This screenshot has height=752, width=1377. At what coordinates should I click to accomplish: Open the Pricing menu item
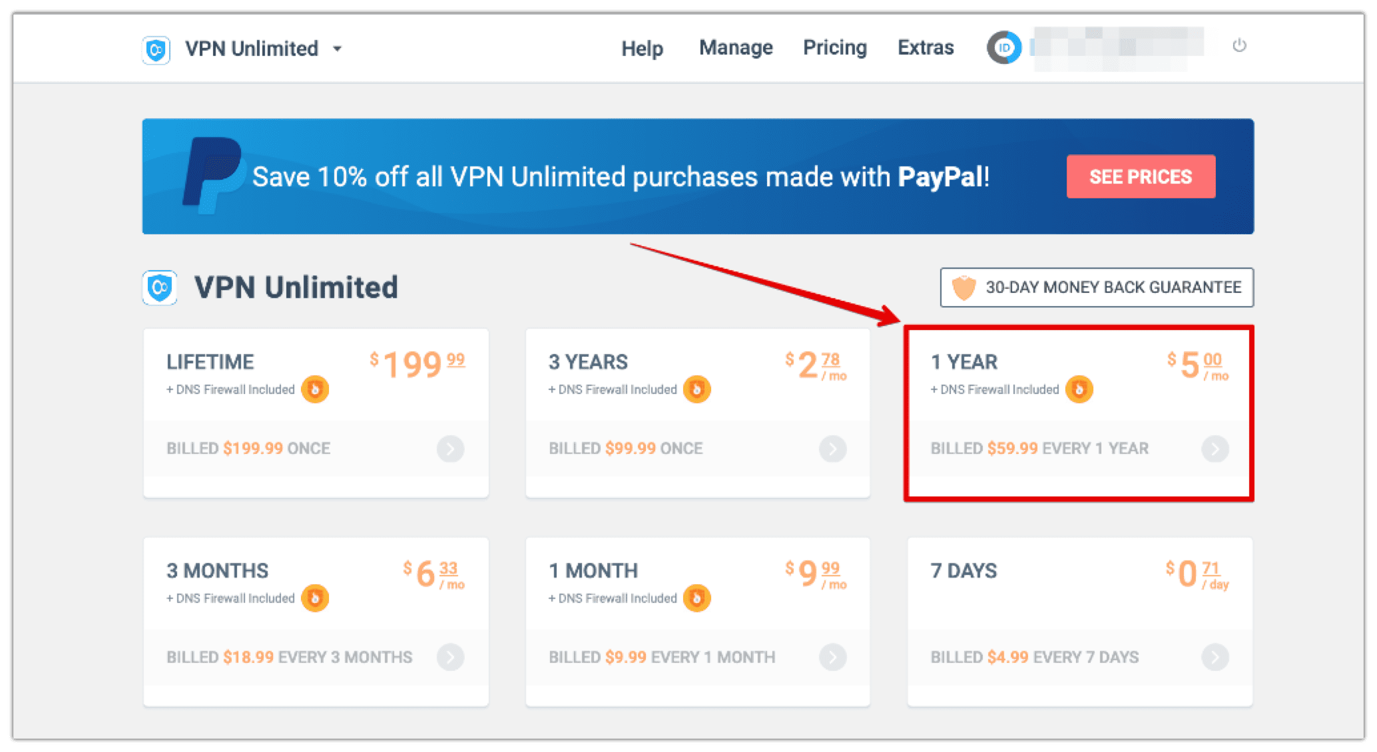point(834,47)
